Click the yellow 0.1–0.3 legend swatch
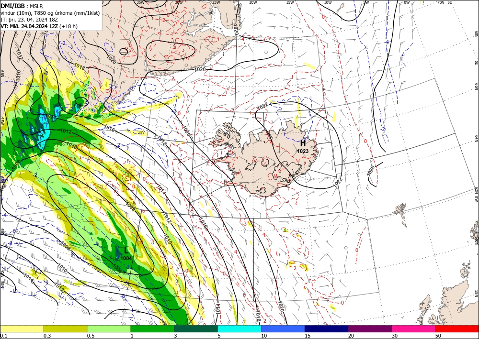This screenshot has width=479, height=339. point(22,328)
